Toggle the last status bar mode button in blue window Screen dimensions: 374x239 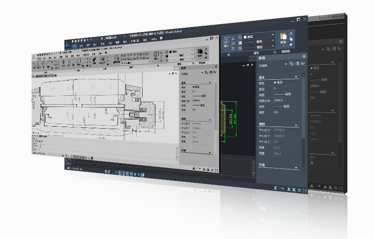tap(143, 175)
